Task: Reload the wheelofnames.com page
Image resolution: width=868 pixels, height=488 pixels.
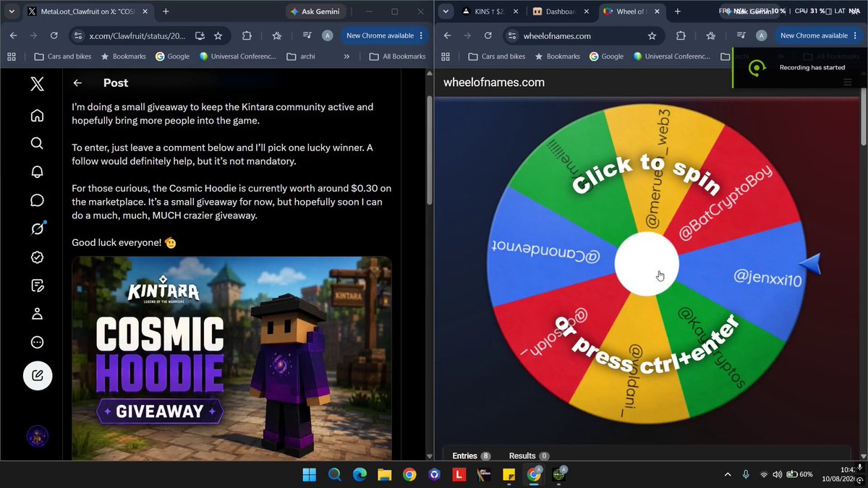Action: (488, 35)
